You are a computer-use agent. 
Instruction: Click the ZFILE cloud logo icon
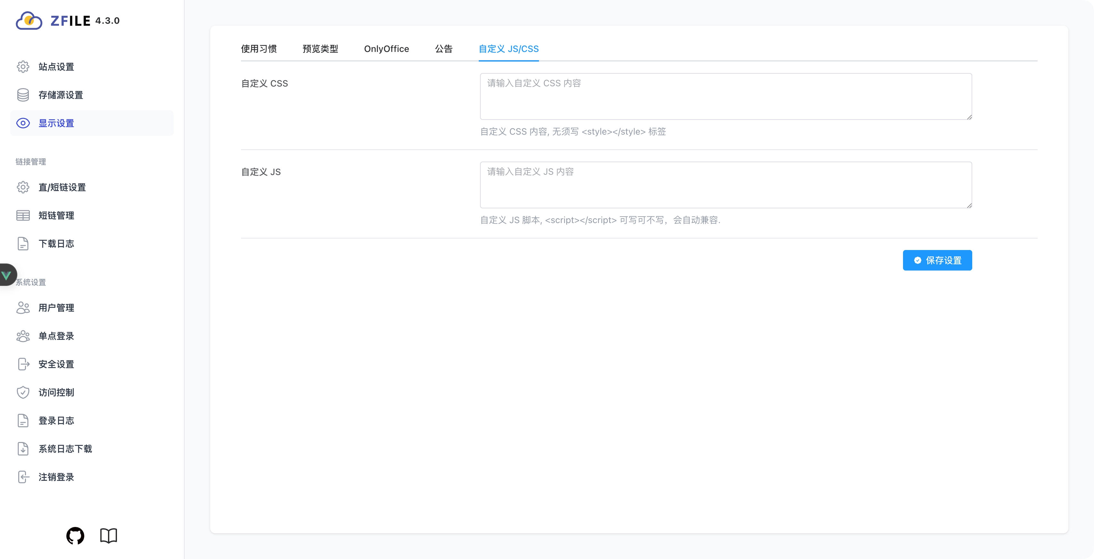29,21
